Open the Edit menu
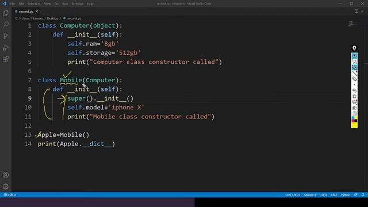 tap(21, 4)
